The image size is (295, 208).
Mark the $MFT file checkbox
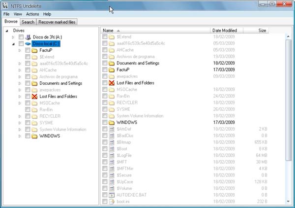[105, 162]
